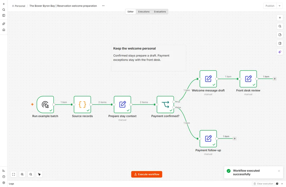This screenshot has height=187, width=286.
Task: Select the Run example batch trigger node
Action: pyautogui.click(x=45, y=105)
